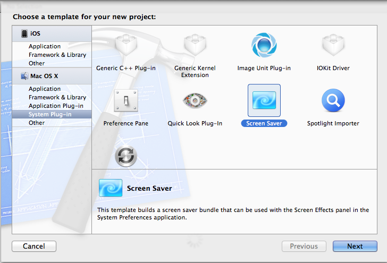The width and height of the screenshot is (387, 263).
Task: Click the Screen Saver thumbnail in description pane
Action: coord(111,188)
